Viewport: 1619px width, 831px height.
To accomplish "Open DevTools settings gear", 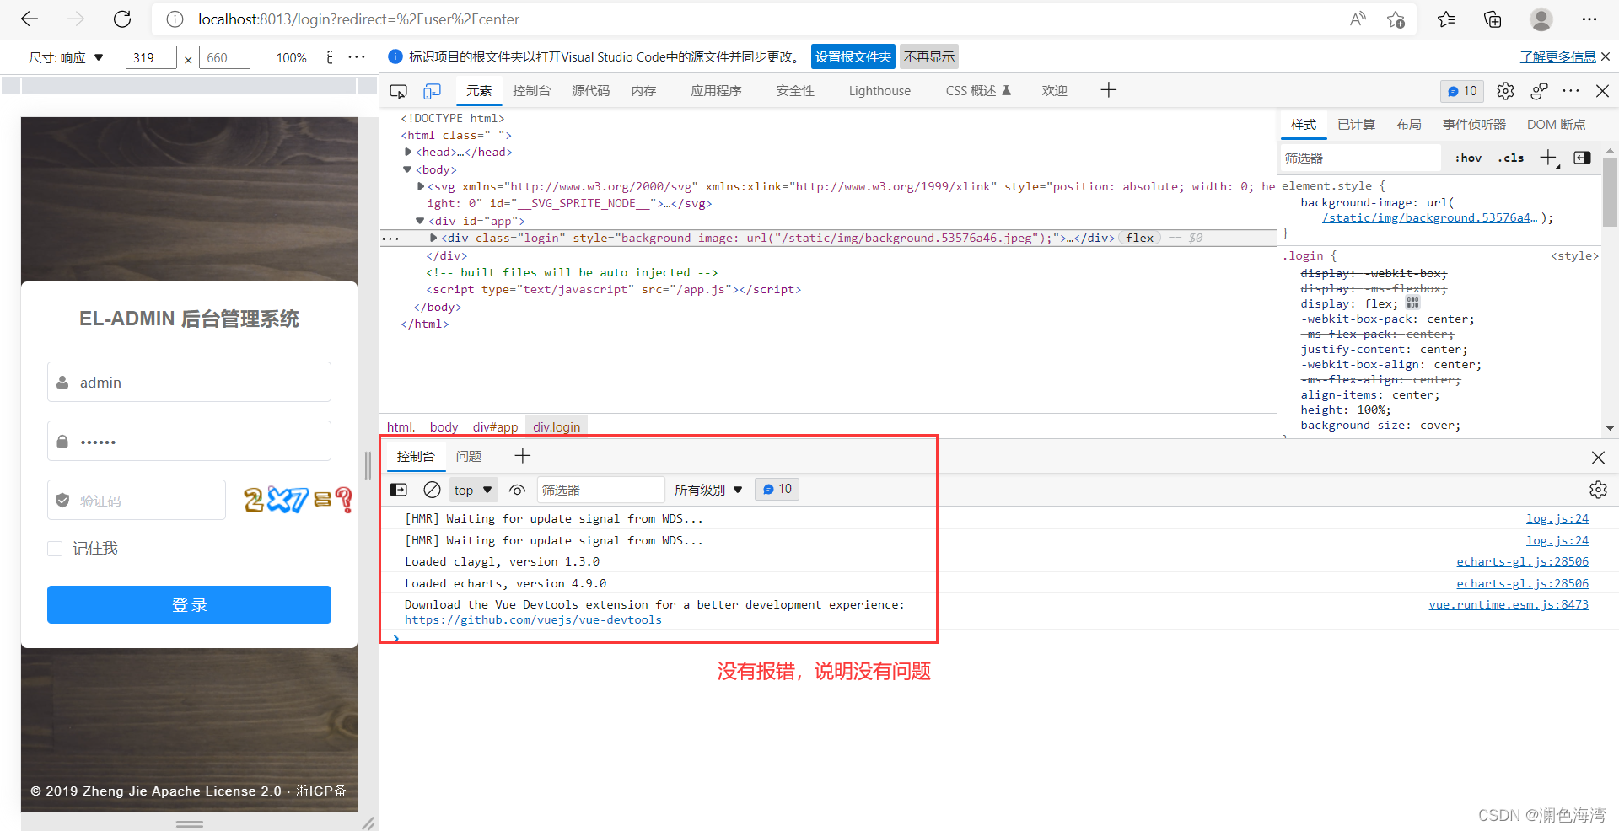I will pyautogui.click(x=1505, y=91).
